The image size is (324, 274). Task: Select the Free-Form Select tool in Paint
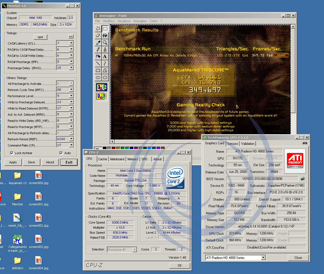tap(98, 28)
